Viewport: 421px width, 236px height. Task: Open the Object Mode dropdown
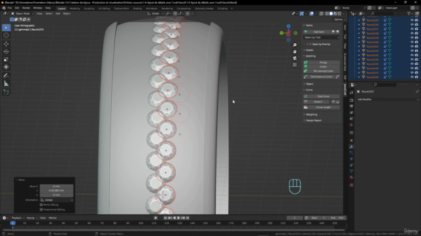[22, 13]
